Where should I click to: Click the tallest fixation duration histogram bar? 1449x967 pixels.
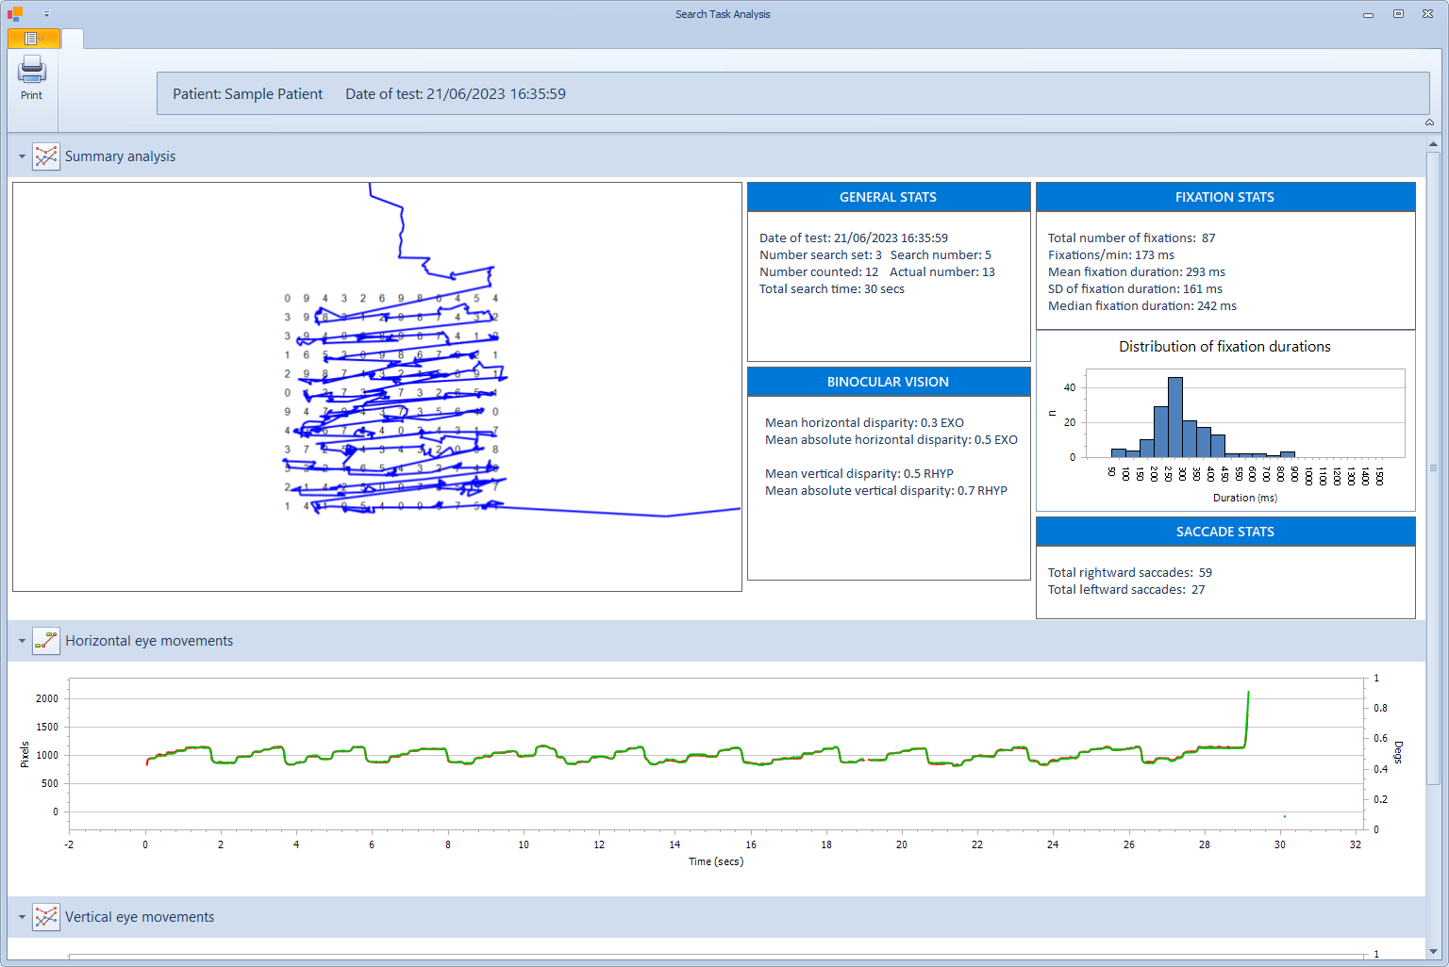[x=1174, y=417]
